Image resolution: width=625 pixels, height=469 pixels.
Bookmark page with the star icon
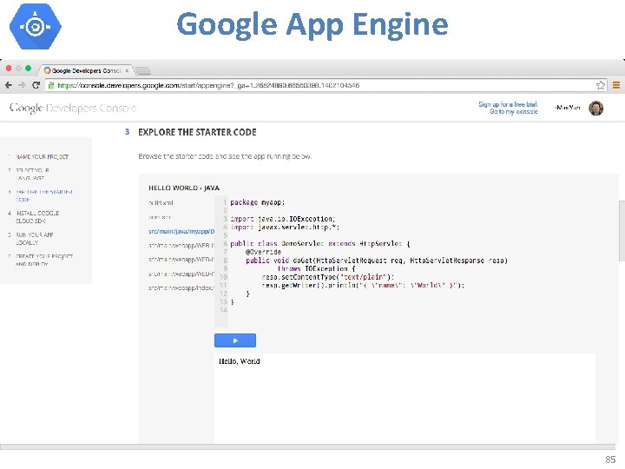coord(600,85)
